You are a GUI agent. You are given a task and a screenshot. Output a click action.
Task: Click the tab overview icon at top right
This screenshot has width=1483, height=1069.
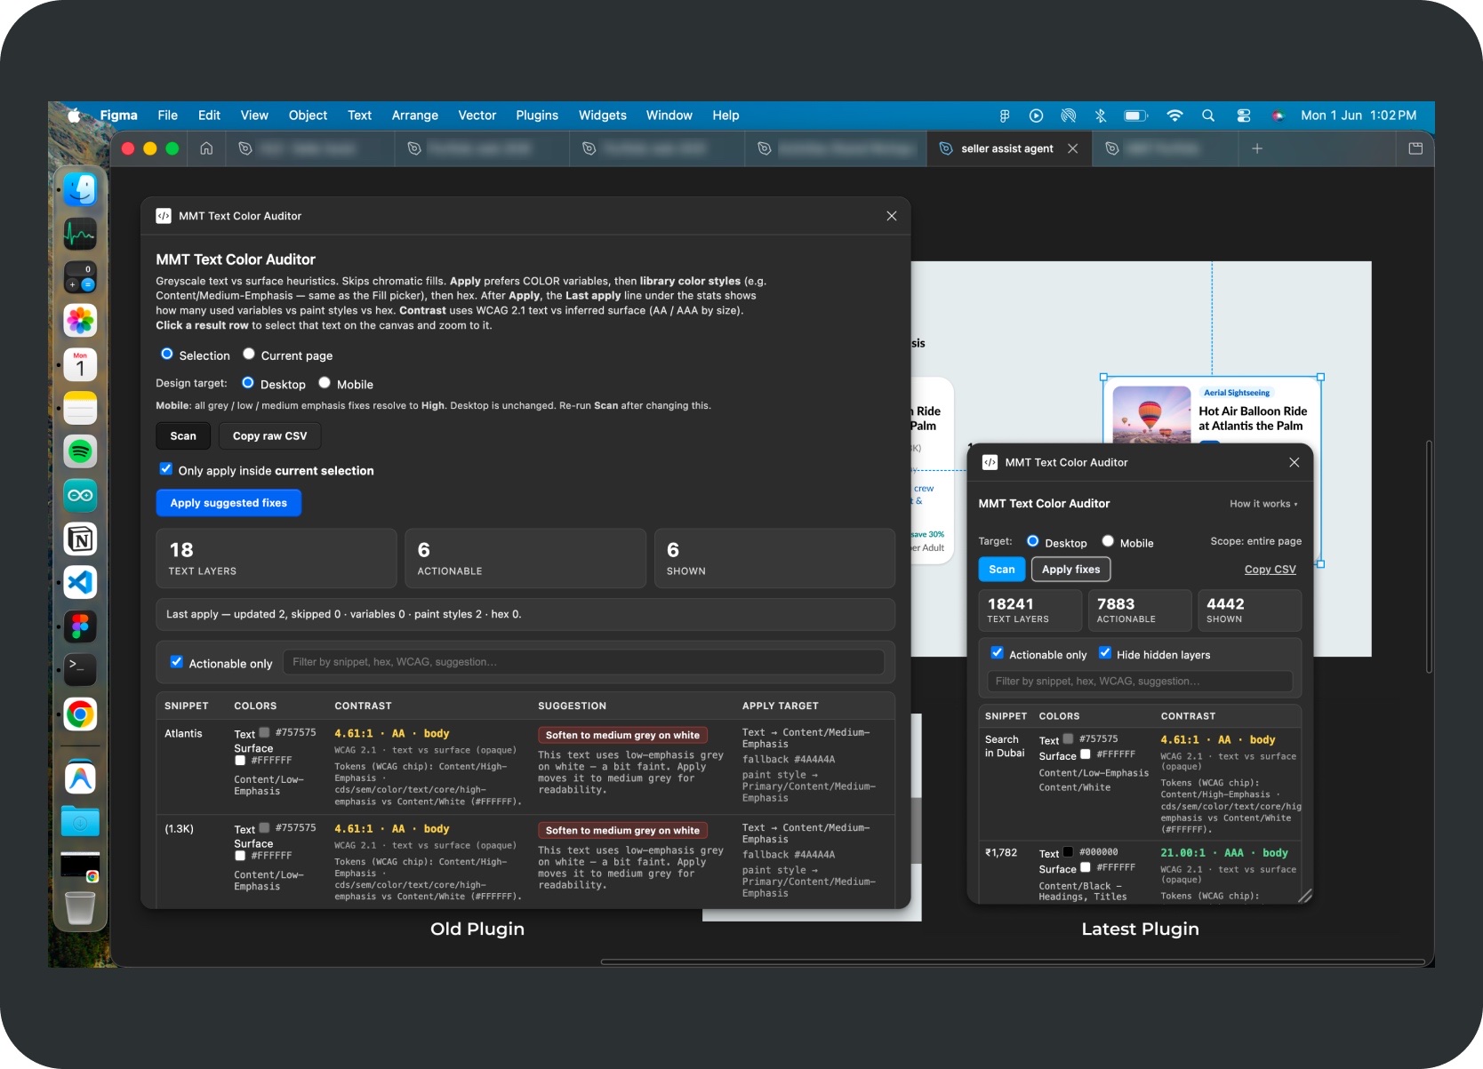[1415, 148]
